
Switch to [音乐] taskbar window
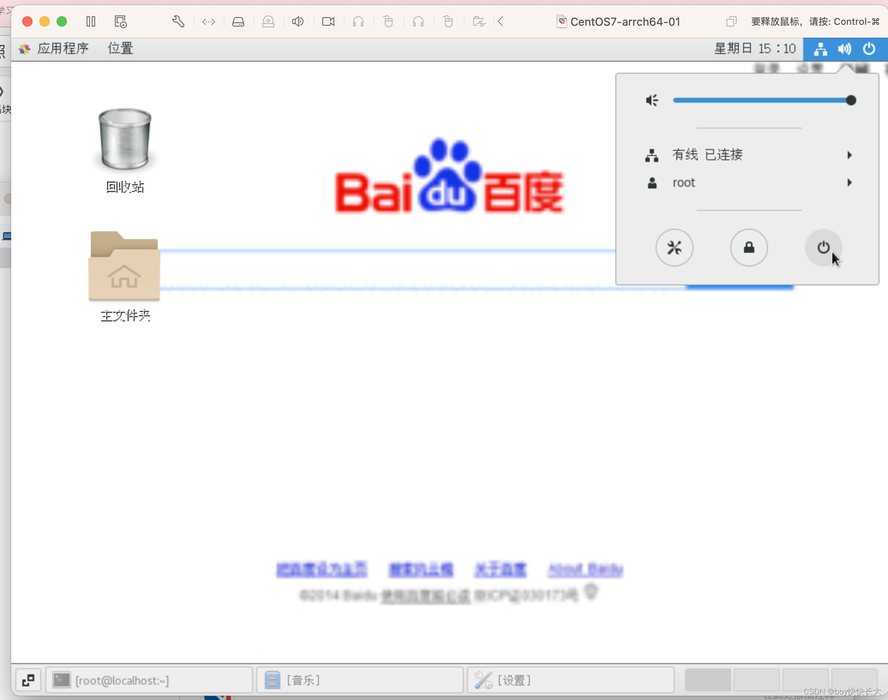pyautogui.click(x=360, y=680)
